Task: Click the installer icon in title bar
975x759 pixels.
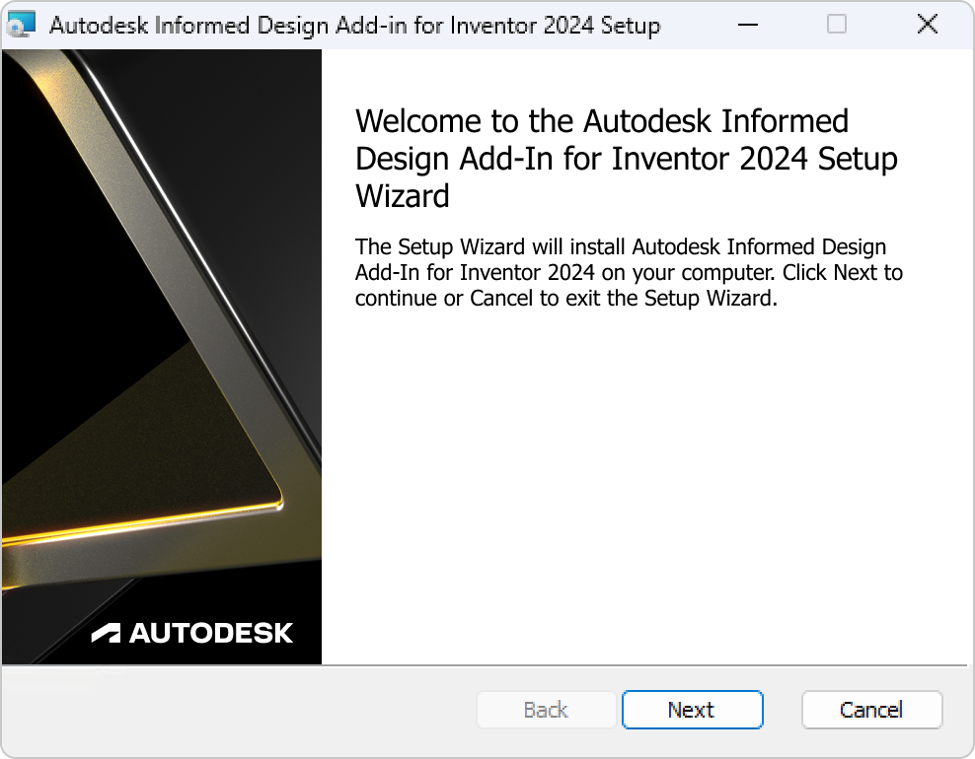Action: pyautogui.click(x=22, y=25)
